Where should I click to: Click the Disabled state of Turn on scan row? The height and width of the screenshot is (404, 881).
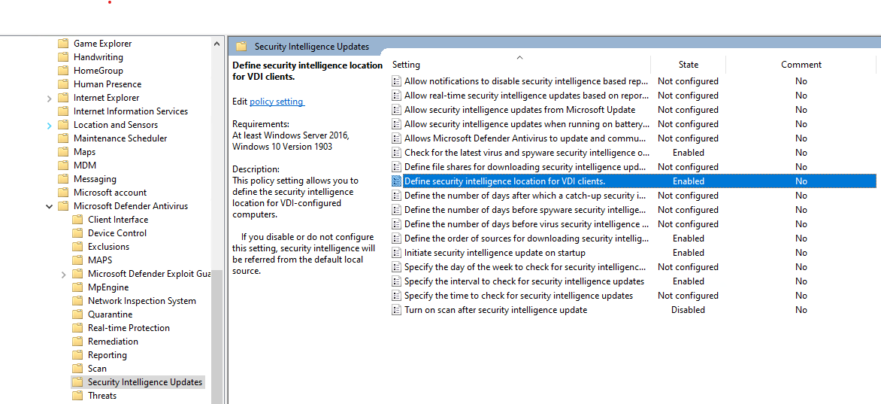689,310
